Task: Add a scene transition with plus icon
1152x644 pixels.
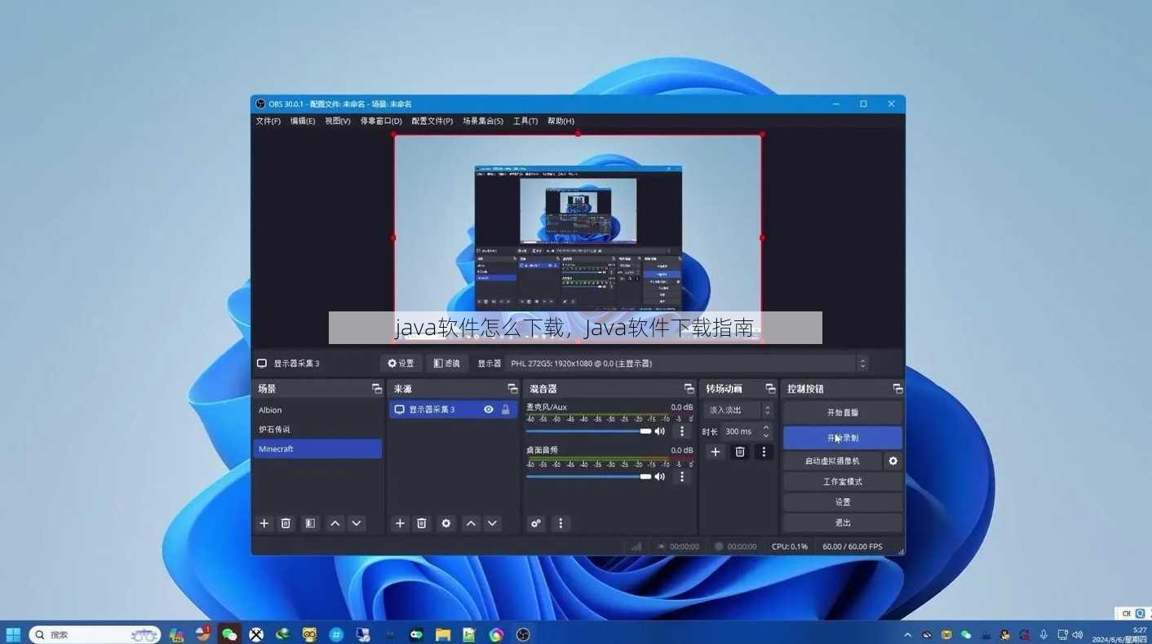Action: point(716,452)
